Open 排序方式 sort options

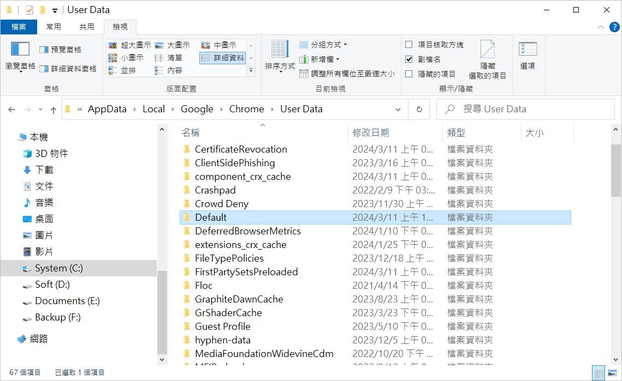[280, 56]
